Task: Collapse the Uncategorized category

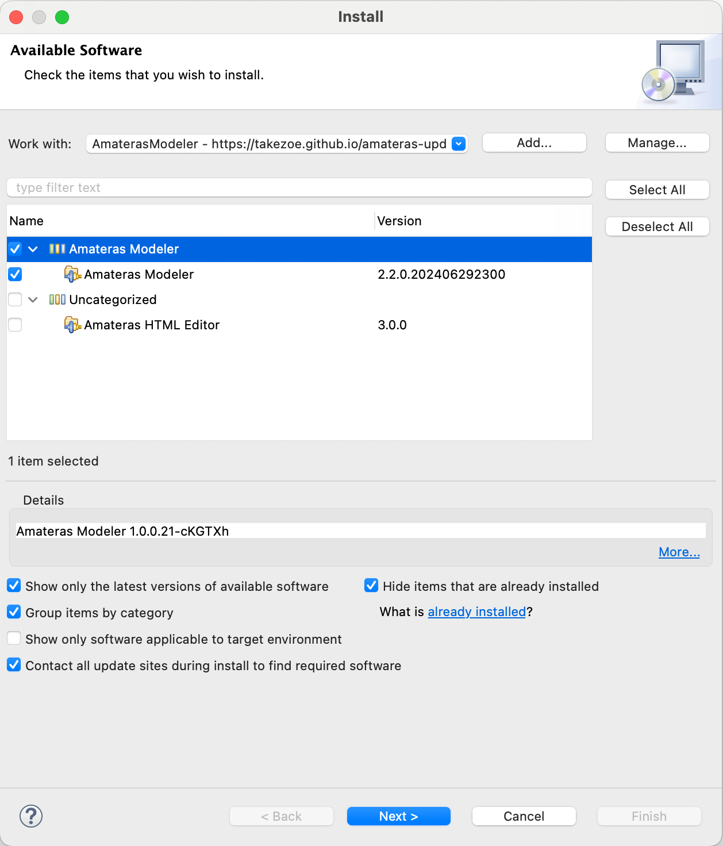Action: click(33, 299)
